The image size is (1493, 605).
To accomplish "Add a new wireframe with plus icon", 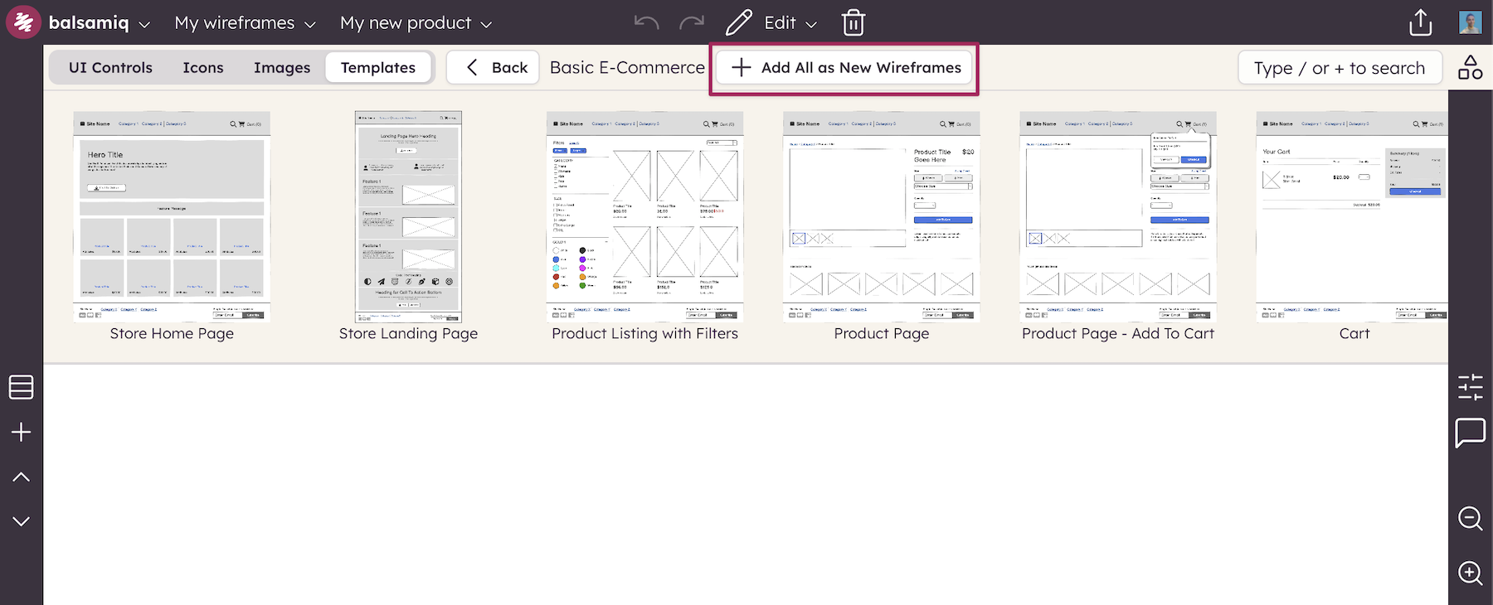I will 21,432.
